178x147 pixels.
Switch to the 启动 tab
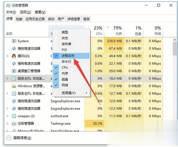click(51, 19)
